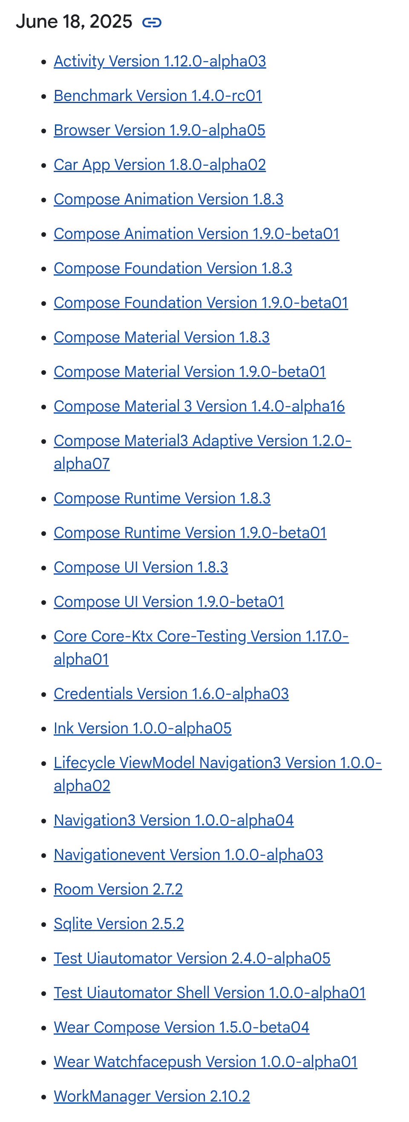Open Ink Version 1.0.0-alpha05

142,728
